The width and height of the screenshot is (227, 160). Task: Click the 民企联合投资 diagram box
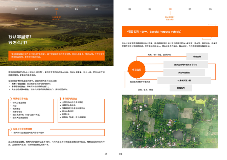(184, 73)
